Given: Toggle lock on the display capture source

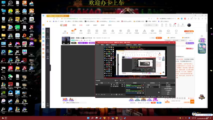Looking at the screenshot, I should pyautogui.click(x=124, y=86).
